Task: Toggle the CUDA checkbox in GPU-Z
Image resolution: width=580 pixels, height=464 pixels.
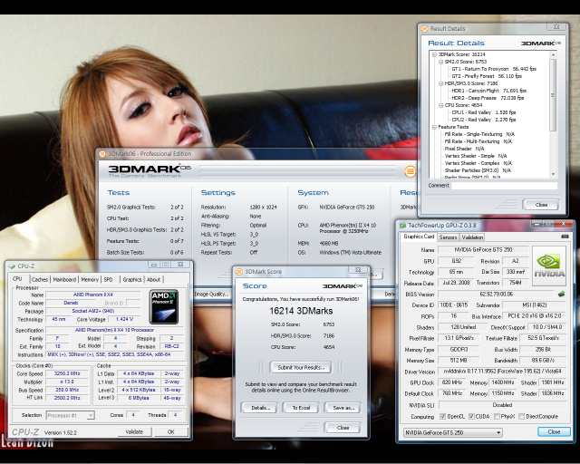Action: pyautogui.click(x=471, y=417)
